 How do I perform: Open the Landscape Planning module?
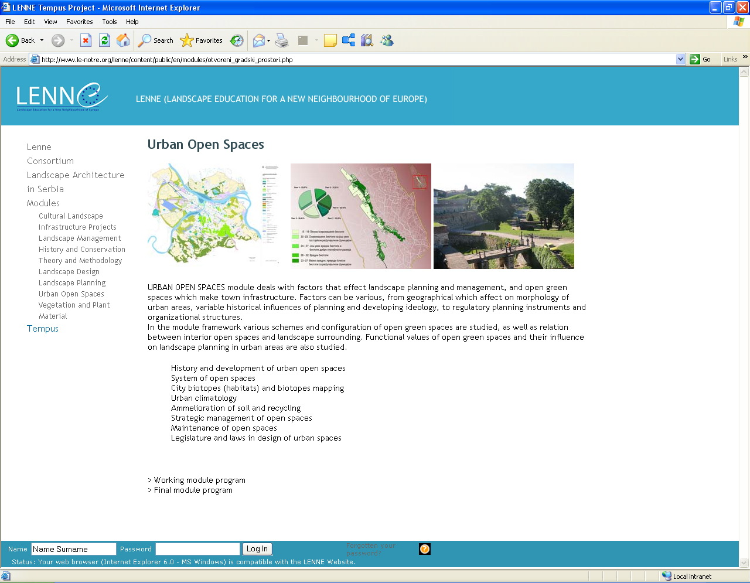(72, 283)
